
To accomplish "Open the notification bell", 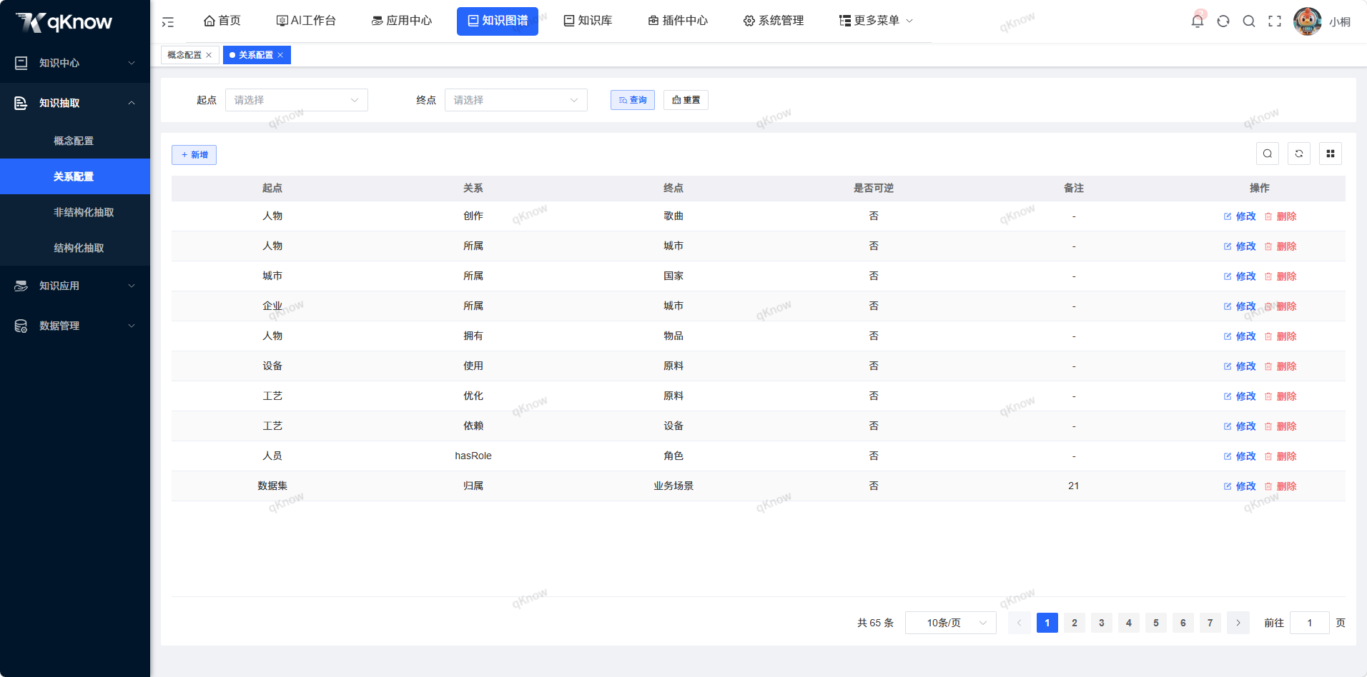I will [x=1198, y=21].
